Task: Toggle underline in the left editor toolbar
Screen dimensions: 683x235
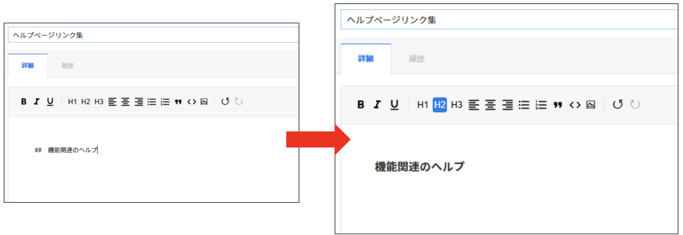Action: point(50,102)
